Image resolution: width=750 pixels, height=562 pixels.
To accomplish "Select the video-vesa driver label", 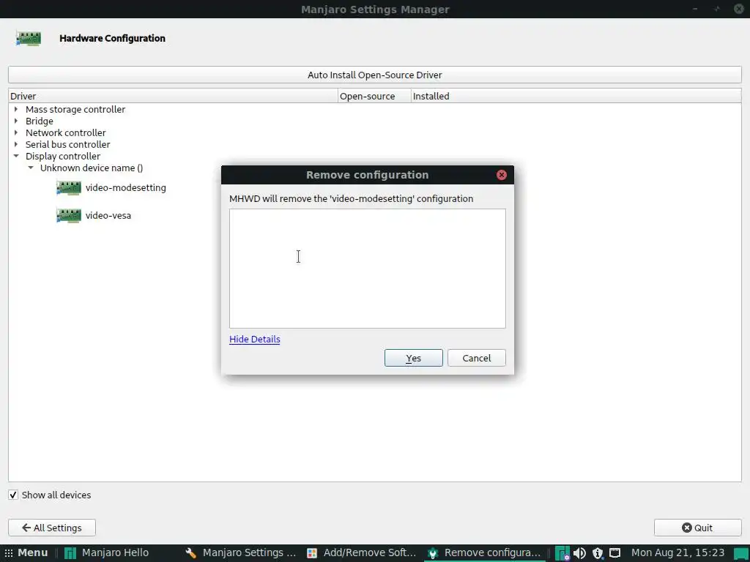I will click(x=108, y=216).
